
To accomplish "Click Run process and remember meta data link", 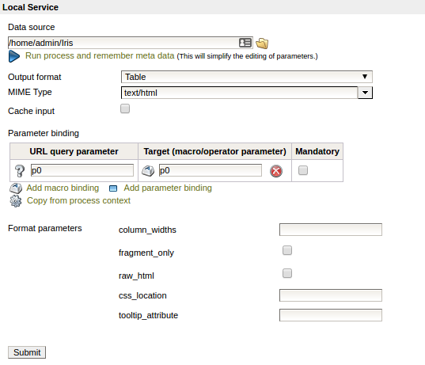I will pyautogui.click(x=100, y=55).
